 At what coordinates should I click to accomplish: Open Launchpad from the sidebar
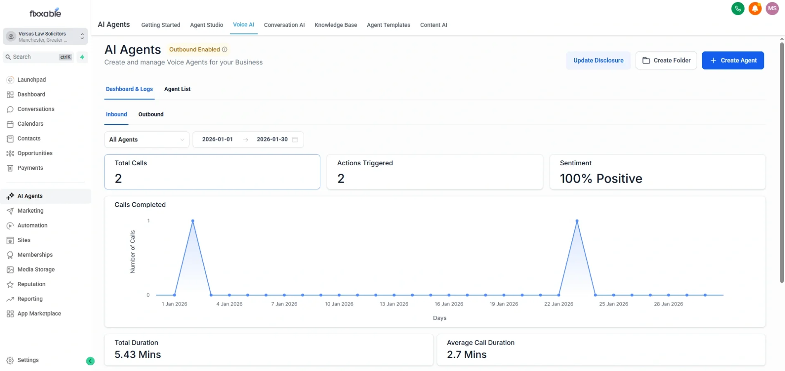click(31, 80)
